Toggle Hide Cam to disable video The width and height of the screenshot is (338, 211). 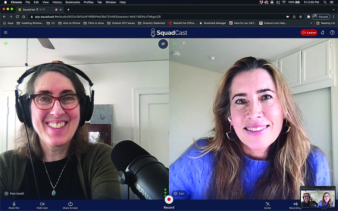(x=42, y=204)
